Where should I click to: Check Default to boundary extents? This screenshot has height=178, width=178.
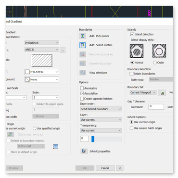8,141
